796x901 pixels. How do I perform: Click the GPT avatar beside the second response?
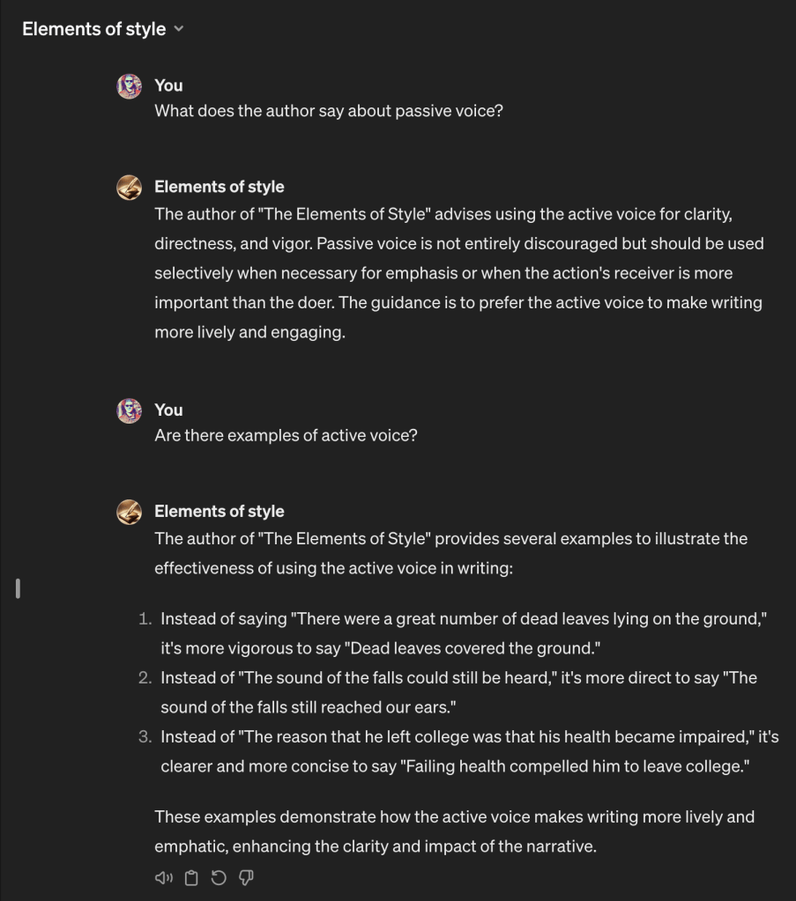pyautogui.click(x=129, y=511)
